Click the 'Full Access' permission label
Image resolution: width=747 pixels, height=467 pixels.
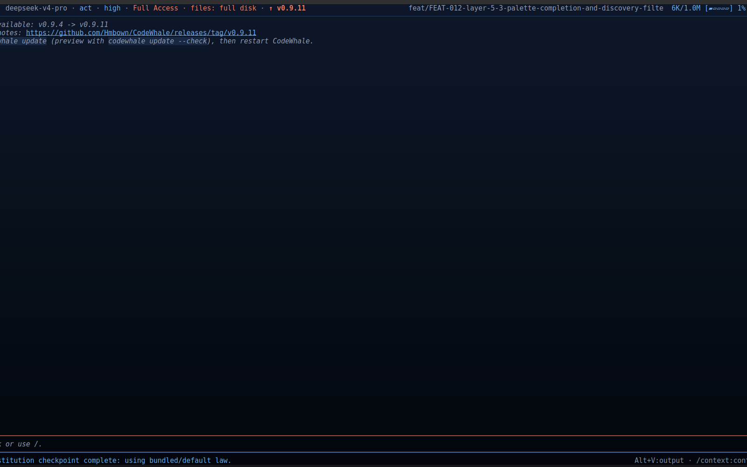pyautogui.click(x=155, y=8)
